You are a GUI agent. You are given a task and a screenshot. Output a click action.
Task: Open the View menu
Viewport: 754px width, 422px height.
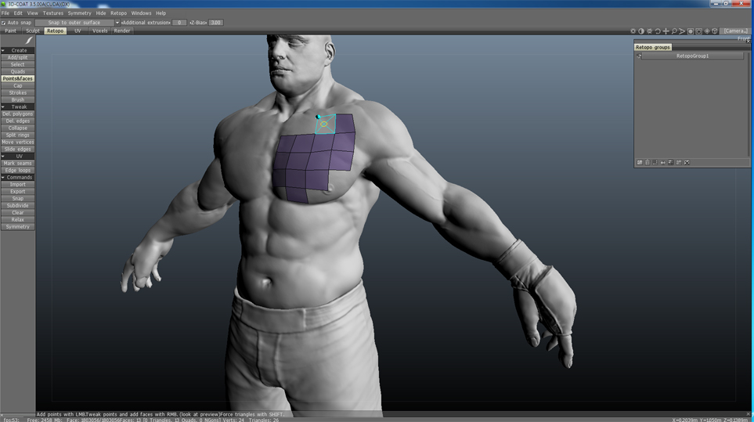click(x=33, y=13)
